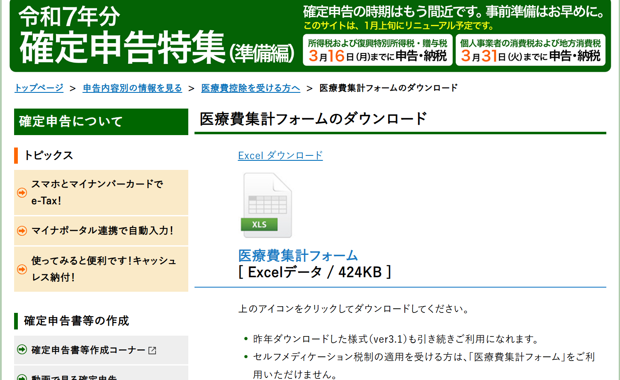This screenshot has height=380, width=620.
Task: Select 使ってみると便利です!キャッシュレス納付! topic text
Action: [104, 269]
